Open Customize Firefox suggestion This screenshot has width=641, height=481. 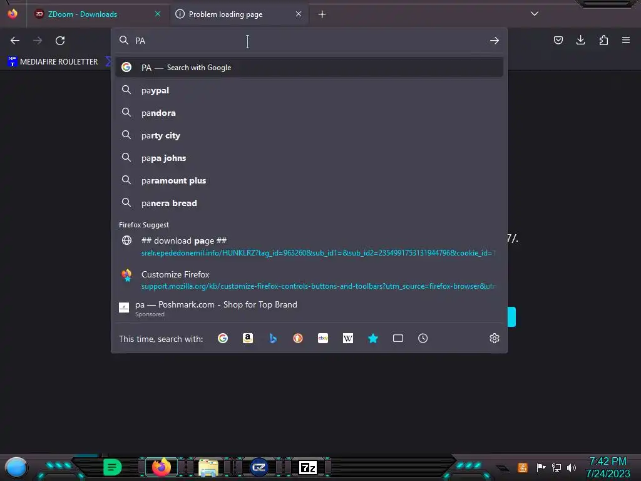tap(309, 280)
